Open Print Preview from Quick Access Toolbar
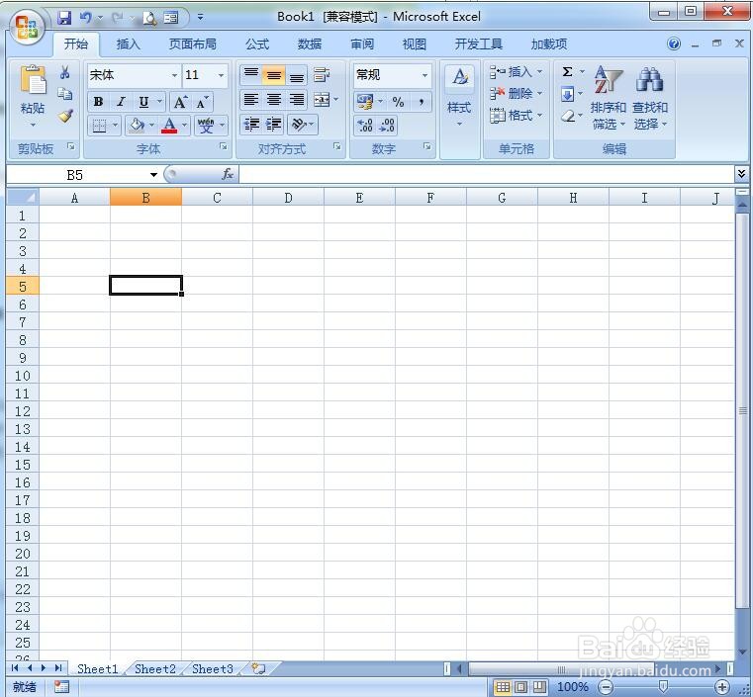The height and width of the screenshot is (697, 753). point(149,18)
